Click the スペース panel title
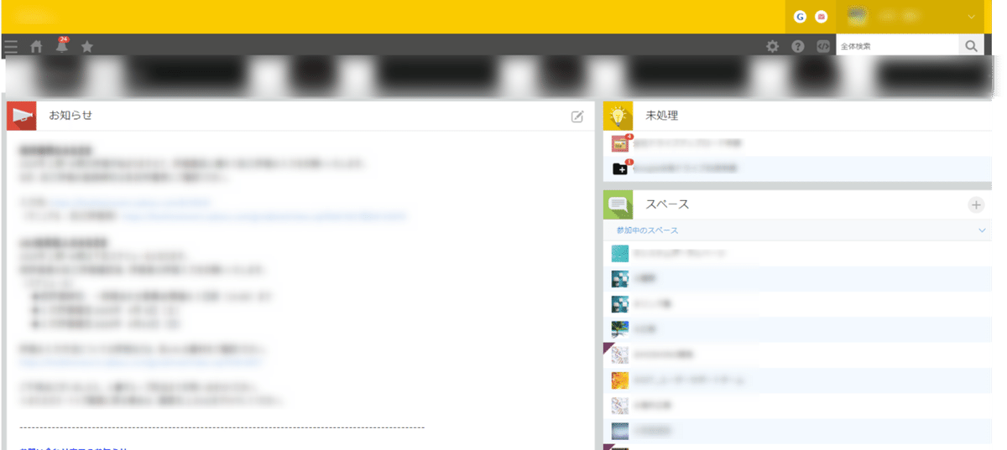This screenshot has width=1007, height=450. [667, 204]
